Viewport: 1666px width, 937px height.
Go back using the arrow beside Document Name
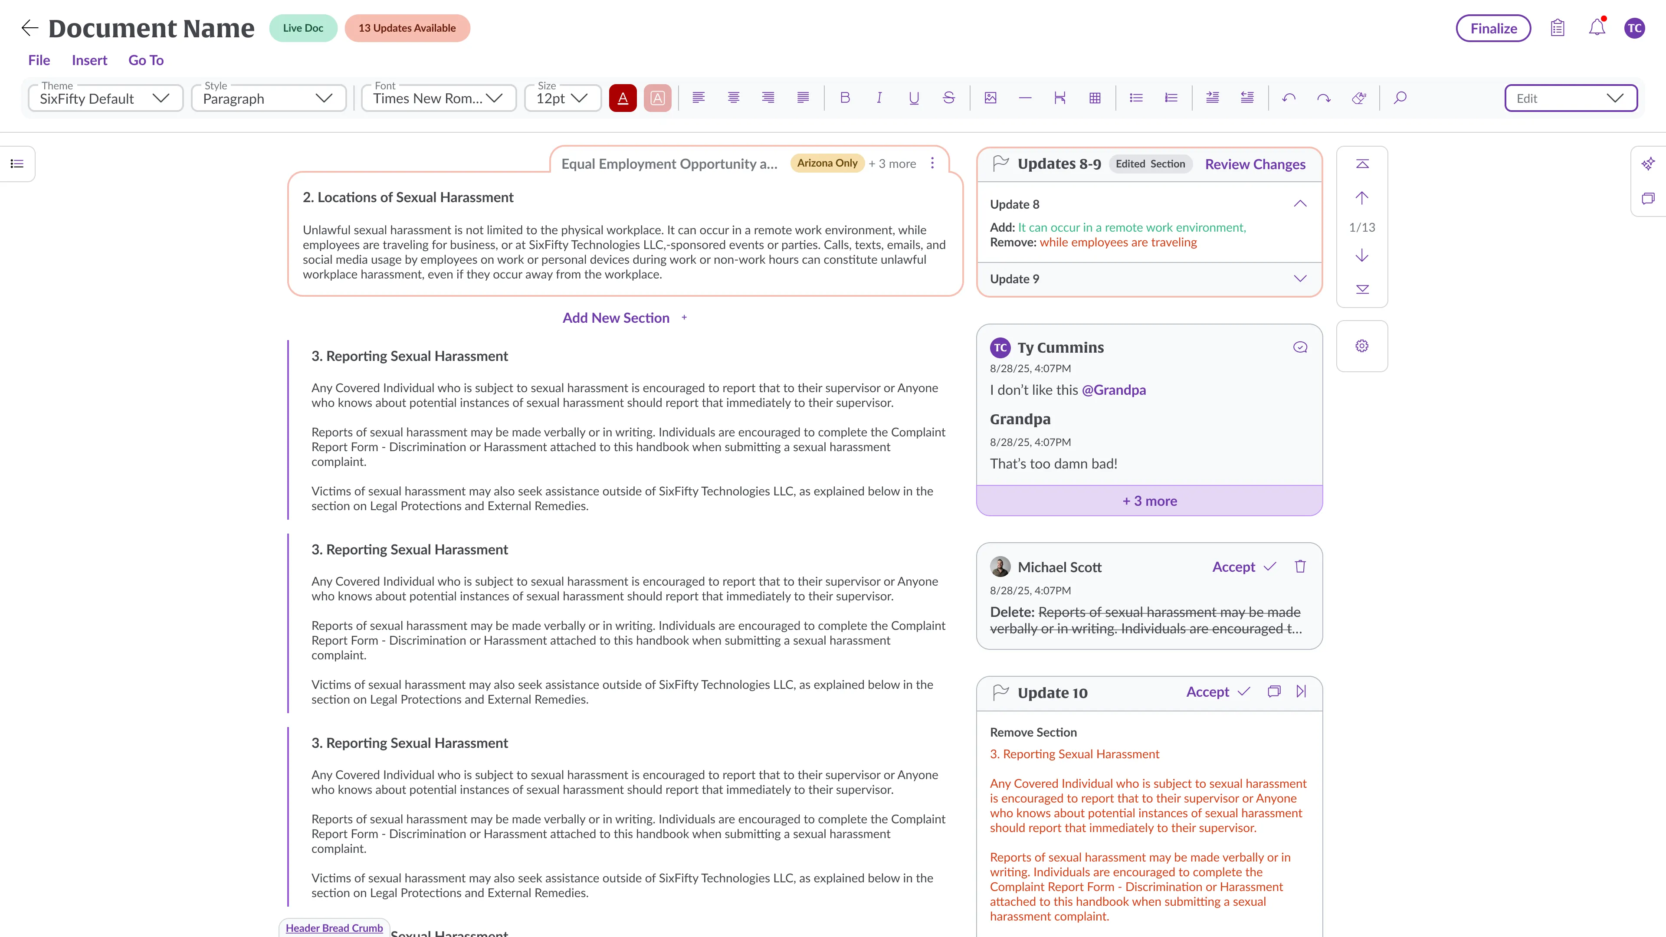30,28
